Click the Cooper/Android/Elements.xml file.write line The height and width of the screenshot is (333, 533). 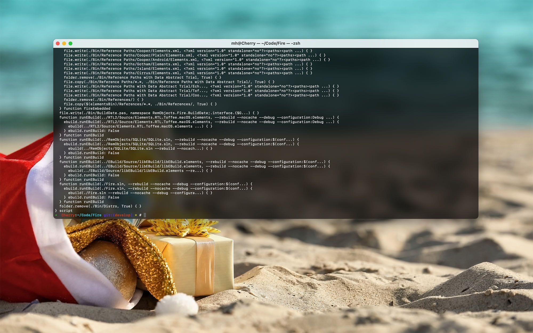point(197,60)
